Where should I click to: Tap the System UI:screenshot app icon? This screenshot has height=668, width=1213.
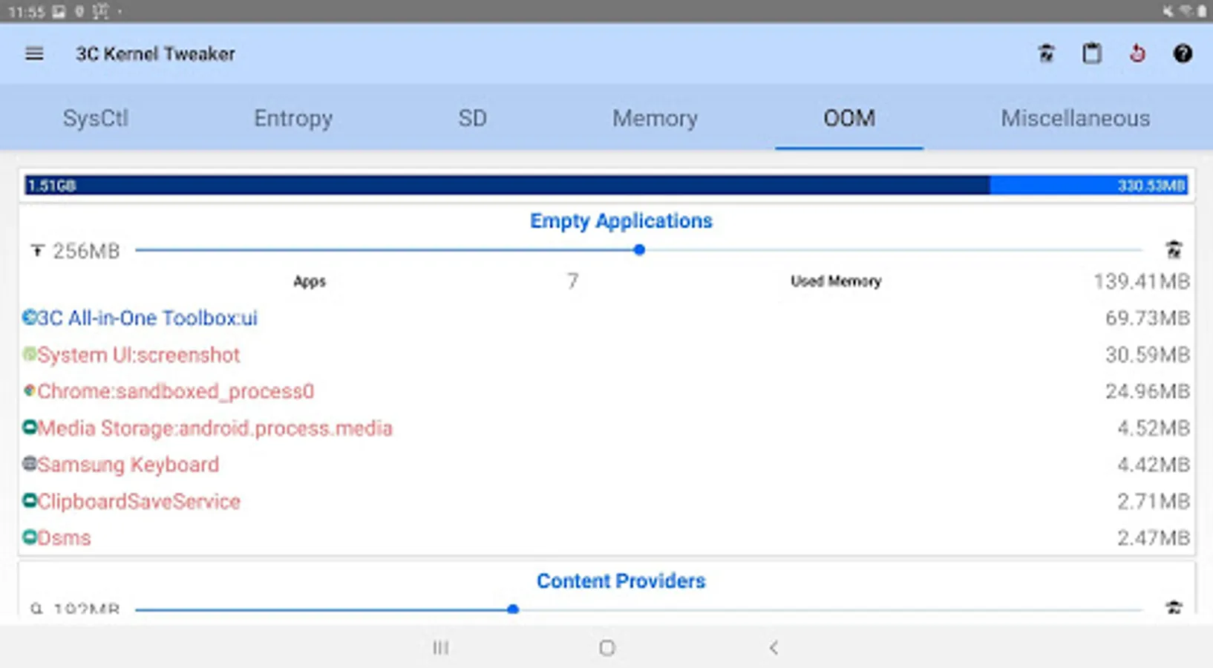pyautogui.click(x=29, y=354)
